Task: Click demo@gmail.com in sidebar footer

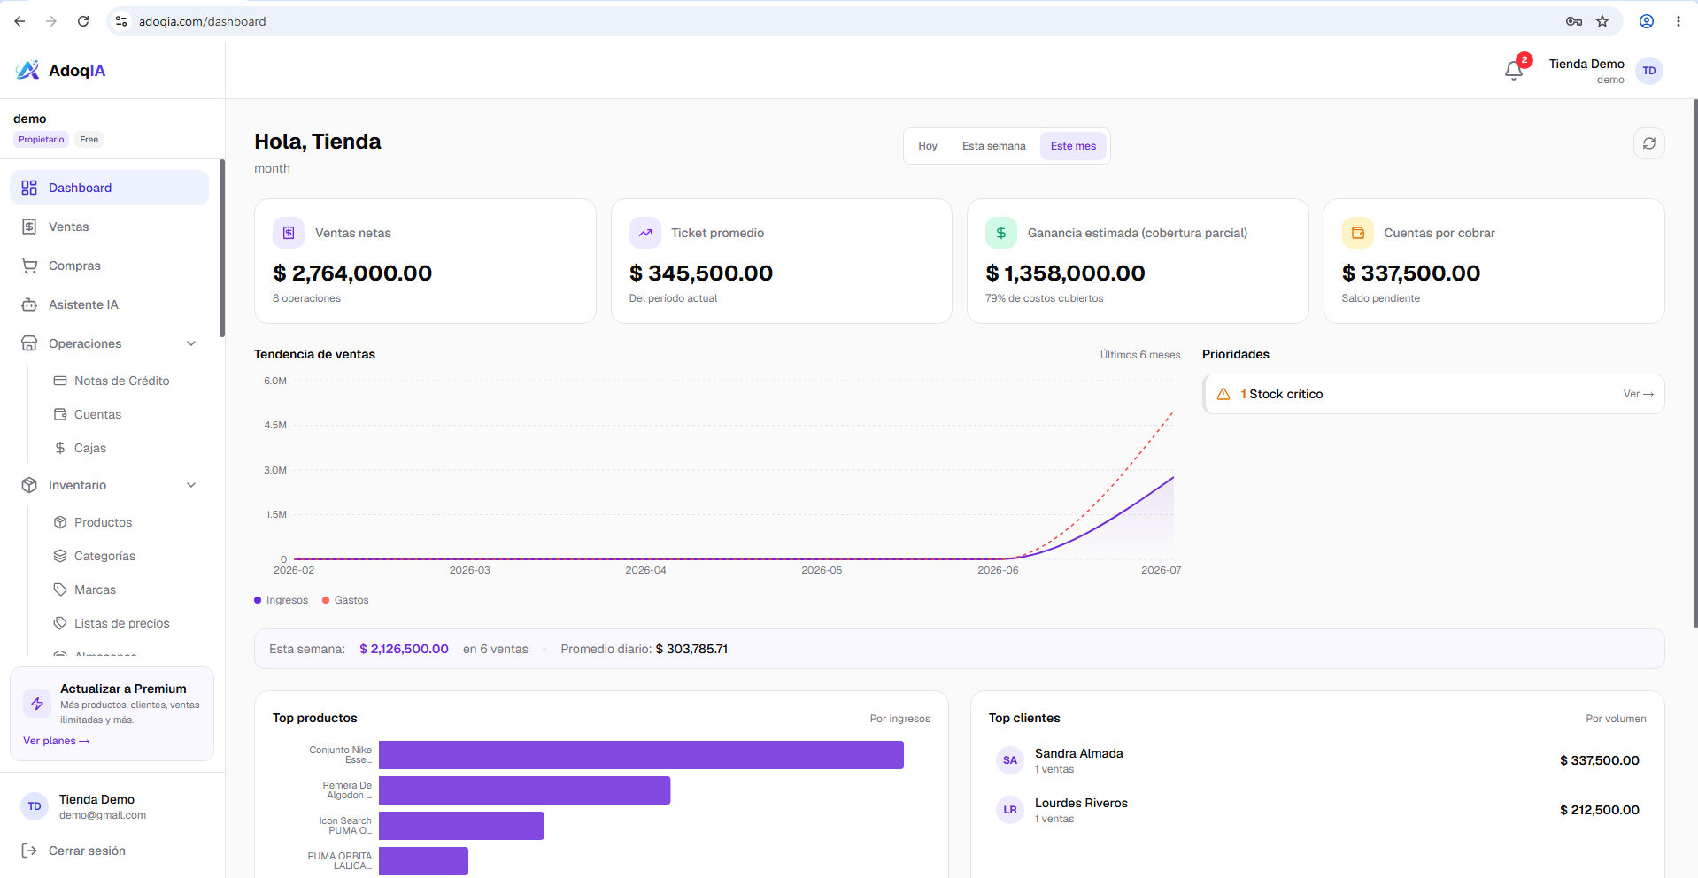Action: tap(103, 815)
